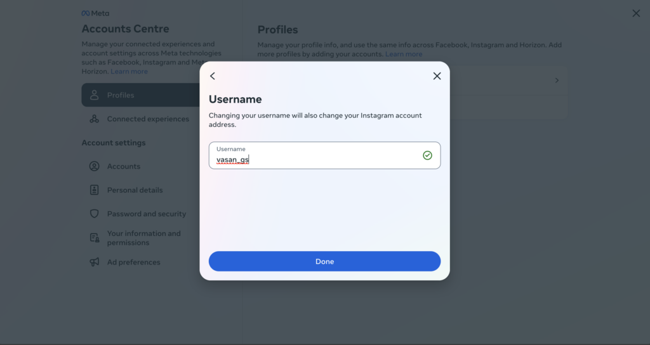The width and height of the screenshot is (650, 345).
Task: Click the Your information and permissions icon
Action: click(x=94, y=238)
